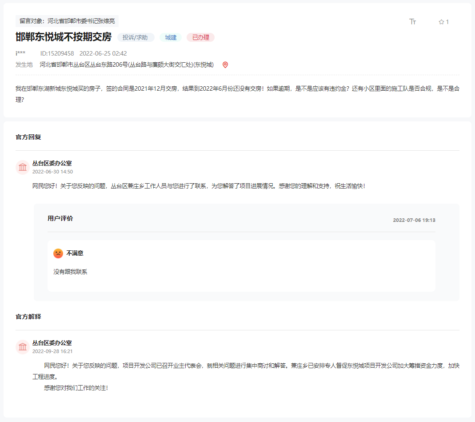The height and width of the screenshot is (422, 475).
Task: Click institution avatar beside 2022-06-30 reply
Action: coord(22,167)
